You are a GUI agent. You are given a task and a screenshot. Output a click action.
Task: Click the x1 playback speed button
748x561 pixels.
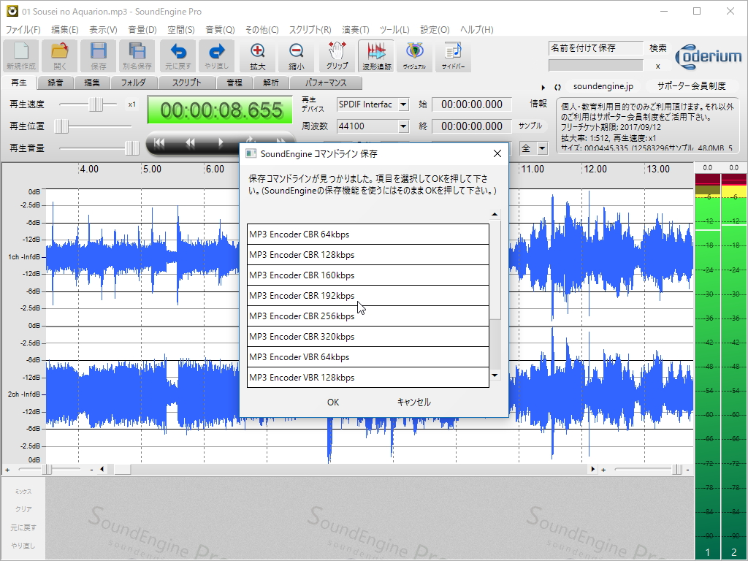(132, 104)
